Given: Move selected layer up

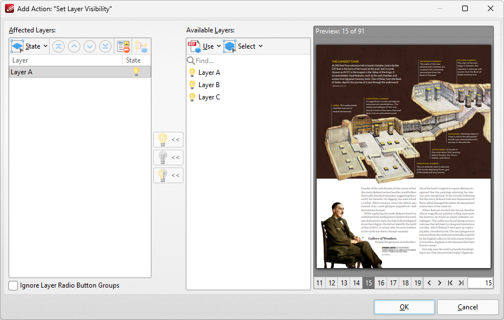Looking at the screenshot, I should (74, 46).
